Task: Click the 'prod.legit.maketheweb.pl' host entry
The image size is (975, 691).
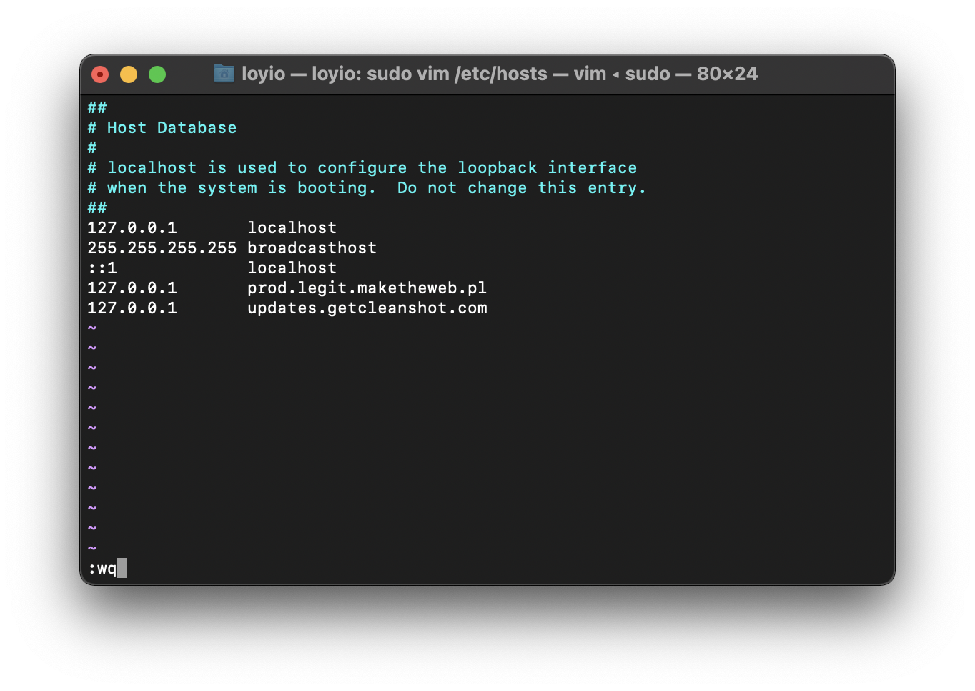Action: [x=367, y=288]
